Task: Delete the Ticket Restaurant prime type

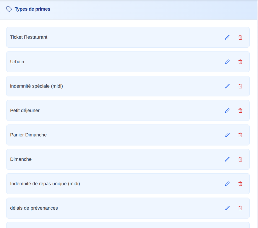Action: [240, 37]
